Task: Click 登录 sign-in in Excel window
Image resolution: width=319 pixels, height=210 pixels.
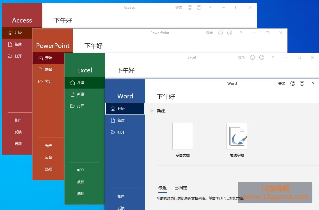Action: 241,57
